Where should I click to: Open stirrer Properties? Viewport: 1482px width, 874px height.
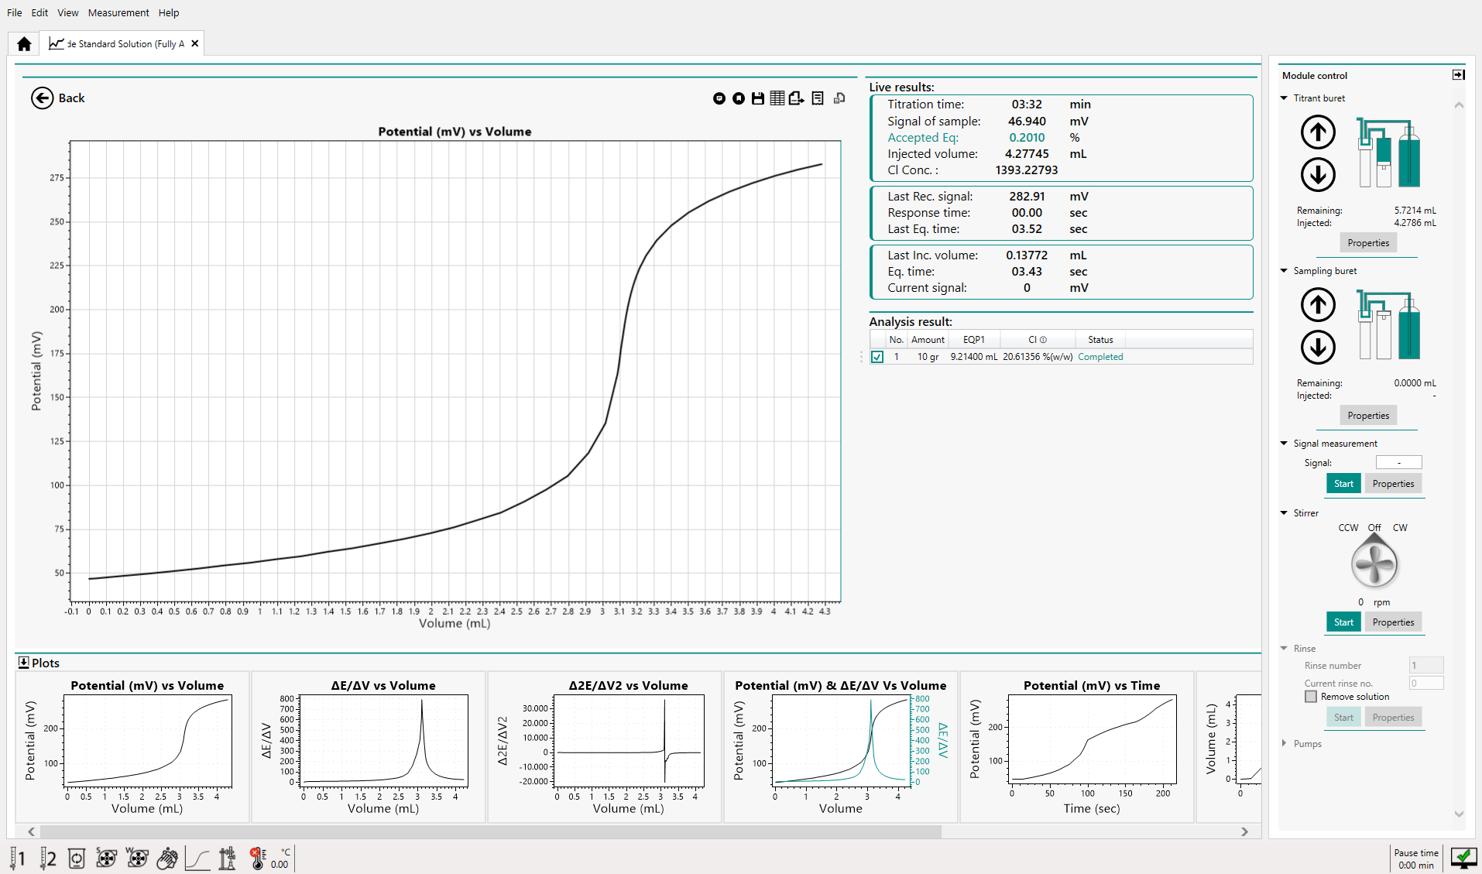click(1393, 622)
